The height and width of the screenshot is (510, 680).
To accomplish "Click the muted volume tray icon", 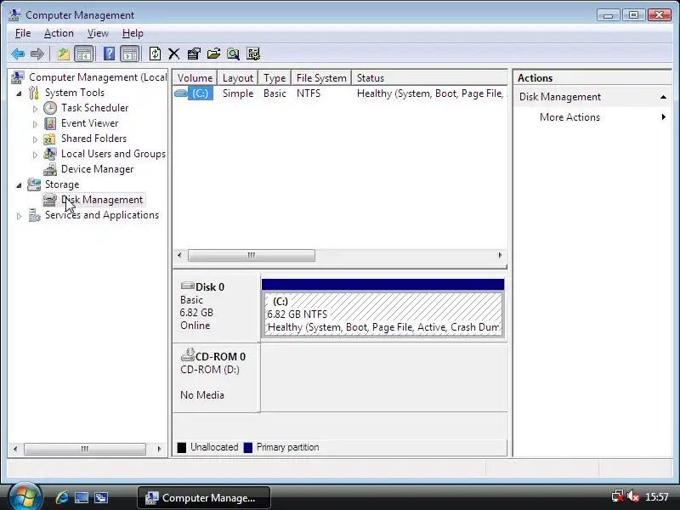I will tap(632, 496).
